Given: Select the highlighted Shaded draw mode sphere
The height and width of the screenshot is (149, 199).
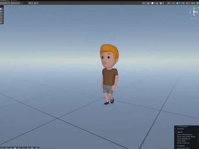Looking at the screenshot, I should point(153,3).
